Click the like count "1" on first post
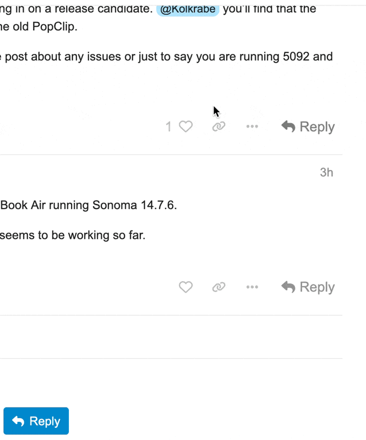This screenshot has width=366, height=440. pos(169,127)
